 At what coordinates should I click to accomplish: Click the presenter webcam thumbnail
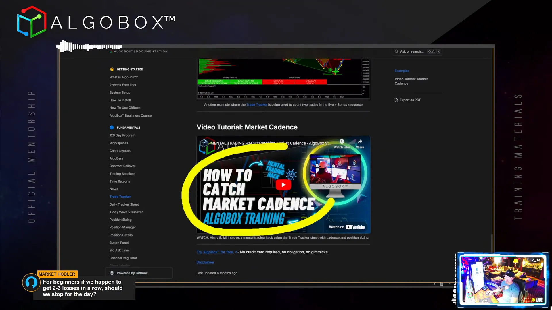pos(503,280)
